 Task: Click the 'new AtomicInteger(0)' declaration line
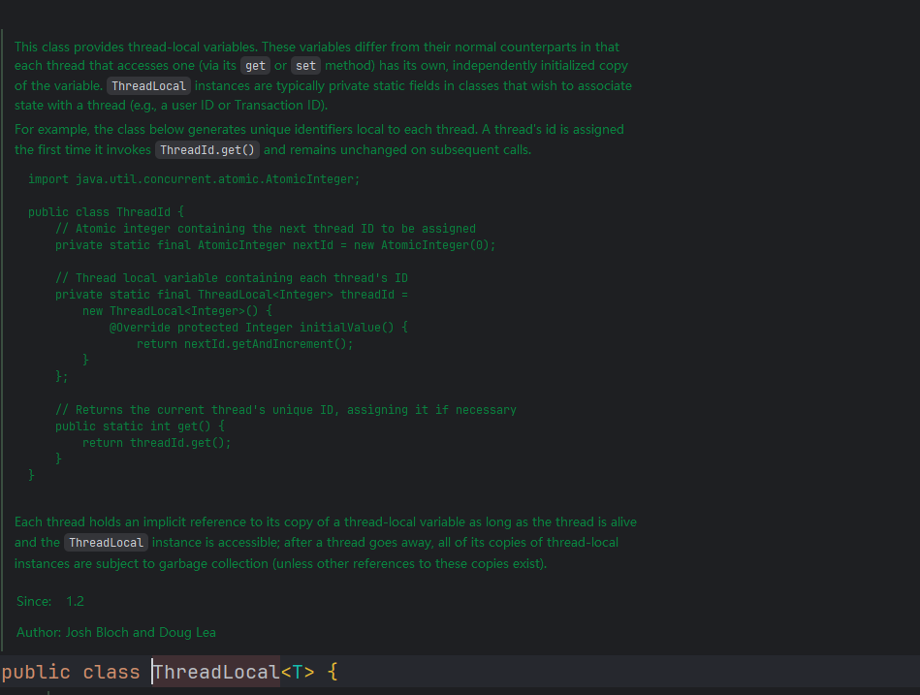click(x=275, y=245)
